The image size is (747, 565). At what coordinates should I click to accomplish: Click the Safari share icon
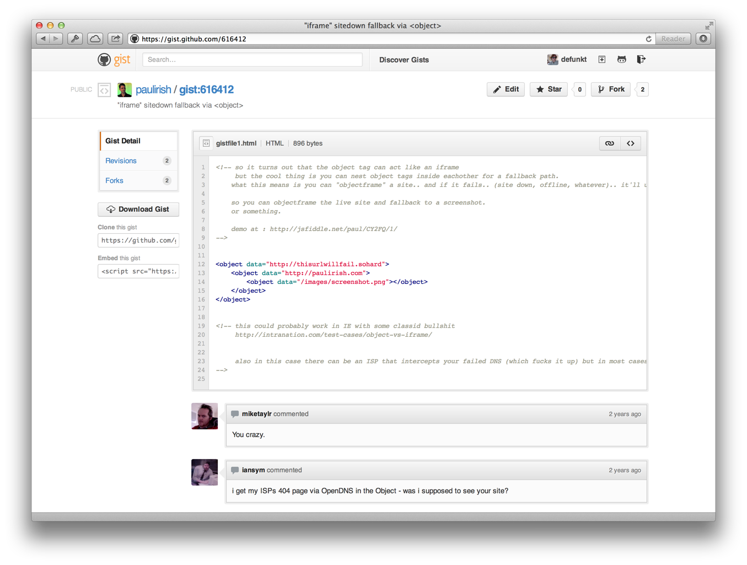[x=115, y=39]
